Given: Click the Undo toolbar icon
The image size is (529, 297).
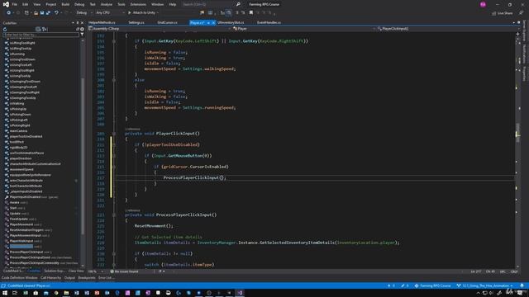Looking at the screenshot, I should (x=56, y=13).
